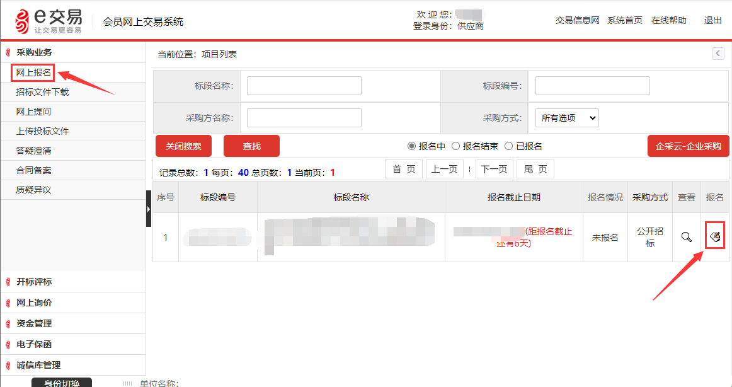Open the 交易信息网 link
The image size is (732, 387).
point(578,21)
